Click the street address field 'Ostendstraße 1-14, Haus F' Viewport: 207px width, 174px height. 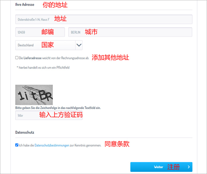(x=104, y=19)
